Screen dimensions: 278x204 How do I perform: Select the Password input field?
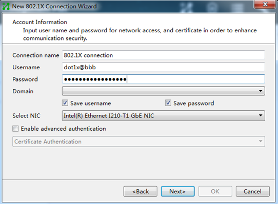click(x=164, y=79)
